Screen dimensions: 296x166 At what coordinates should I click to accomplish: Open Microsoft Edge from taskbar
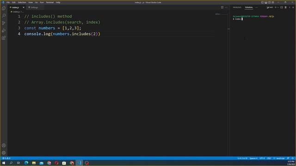tap(26, 163)
